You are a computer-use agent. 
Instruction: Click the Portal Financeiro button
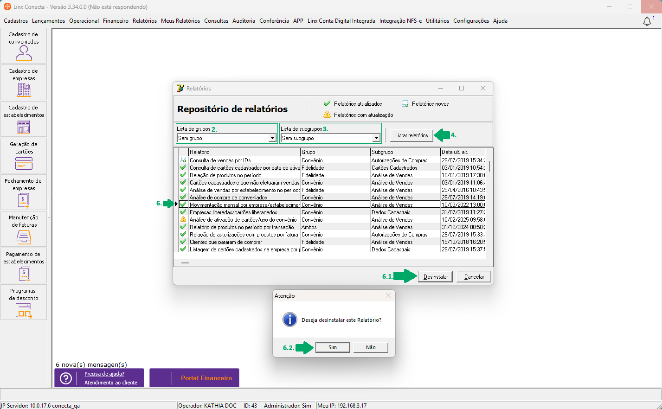[194, 378]
